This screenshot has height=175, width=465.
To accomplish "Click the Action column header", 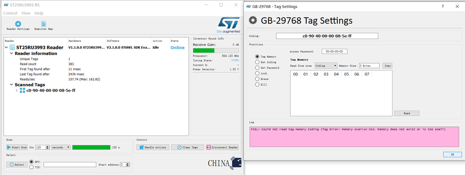I will [x=157, y=41].
